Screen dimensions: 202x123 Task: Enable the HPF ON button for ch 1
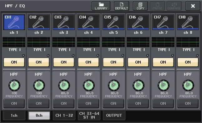14,104
